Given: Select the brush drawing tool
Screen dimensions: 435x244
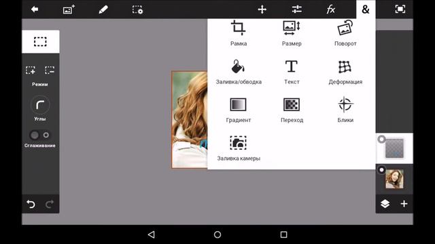Looking at the screenshot, I should point(103,9).
